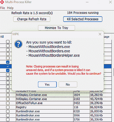Click Minimize To Tray button
This screenshot has height=122, width=114.
tap(56, 28)
